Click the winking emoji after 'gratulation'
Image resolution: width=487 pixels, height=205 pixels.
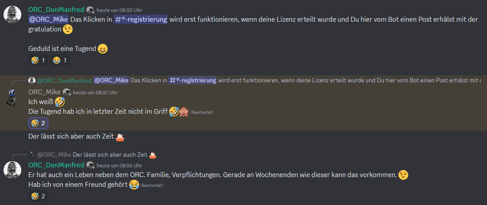tap(68, 30)
